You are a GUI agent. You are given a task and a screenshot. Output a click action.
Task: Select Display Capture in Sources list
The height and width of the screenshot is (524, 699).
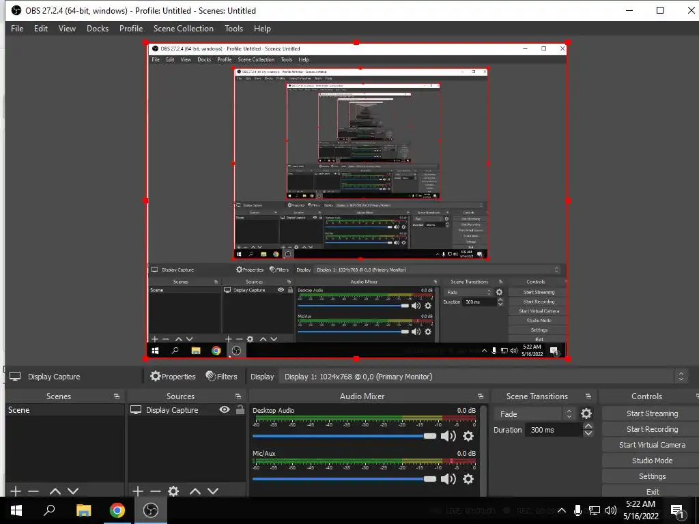pos(172,410)
